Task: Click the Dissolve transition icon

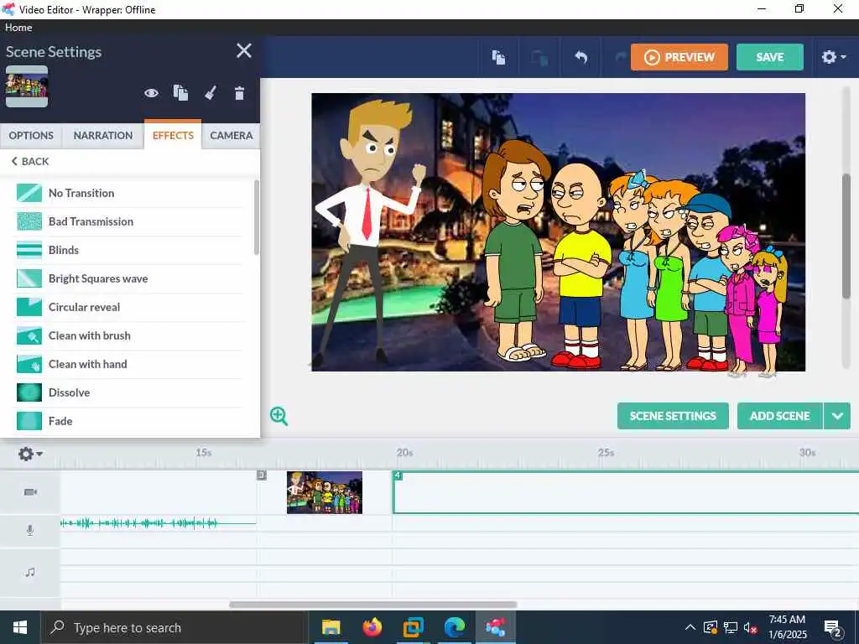Action: tap(29, 392)
